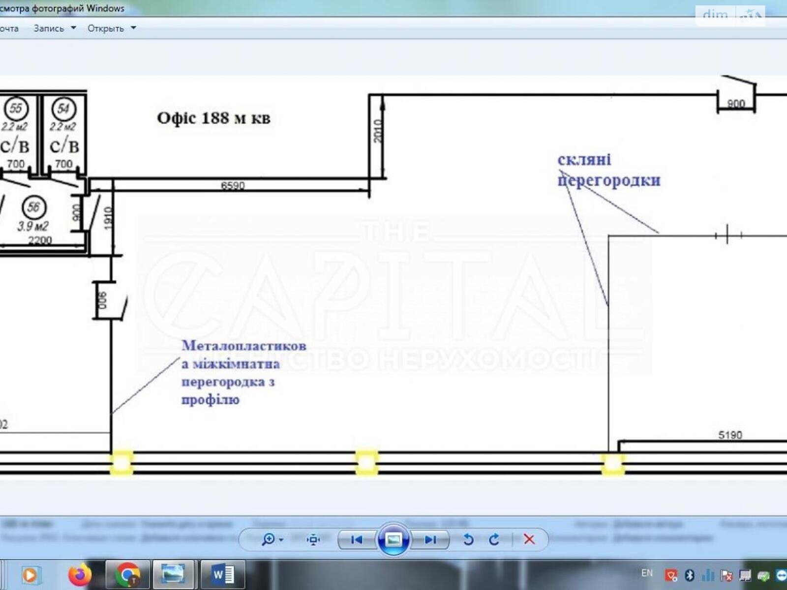Image resolution: width=787 pixels, height=590 pixels.
Task: Click the 6590 dimension label
Action: [x=233, y=185]
